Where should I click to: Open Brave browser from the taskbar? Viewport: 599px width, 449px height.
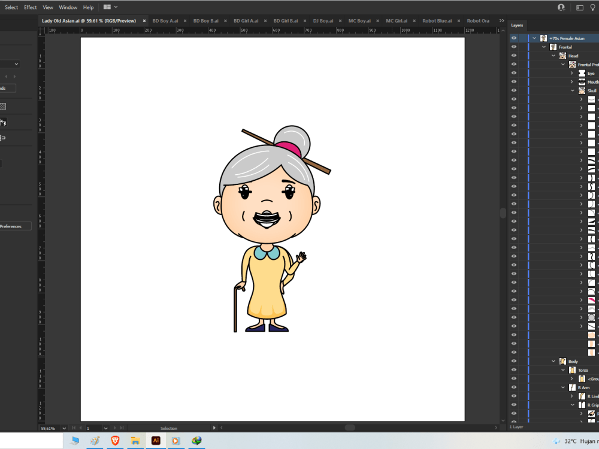[x=115, y=441]
